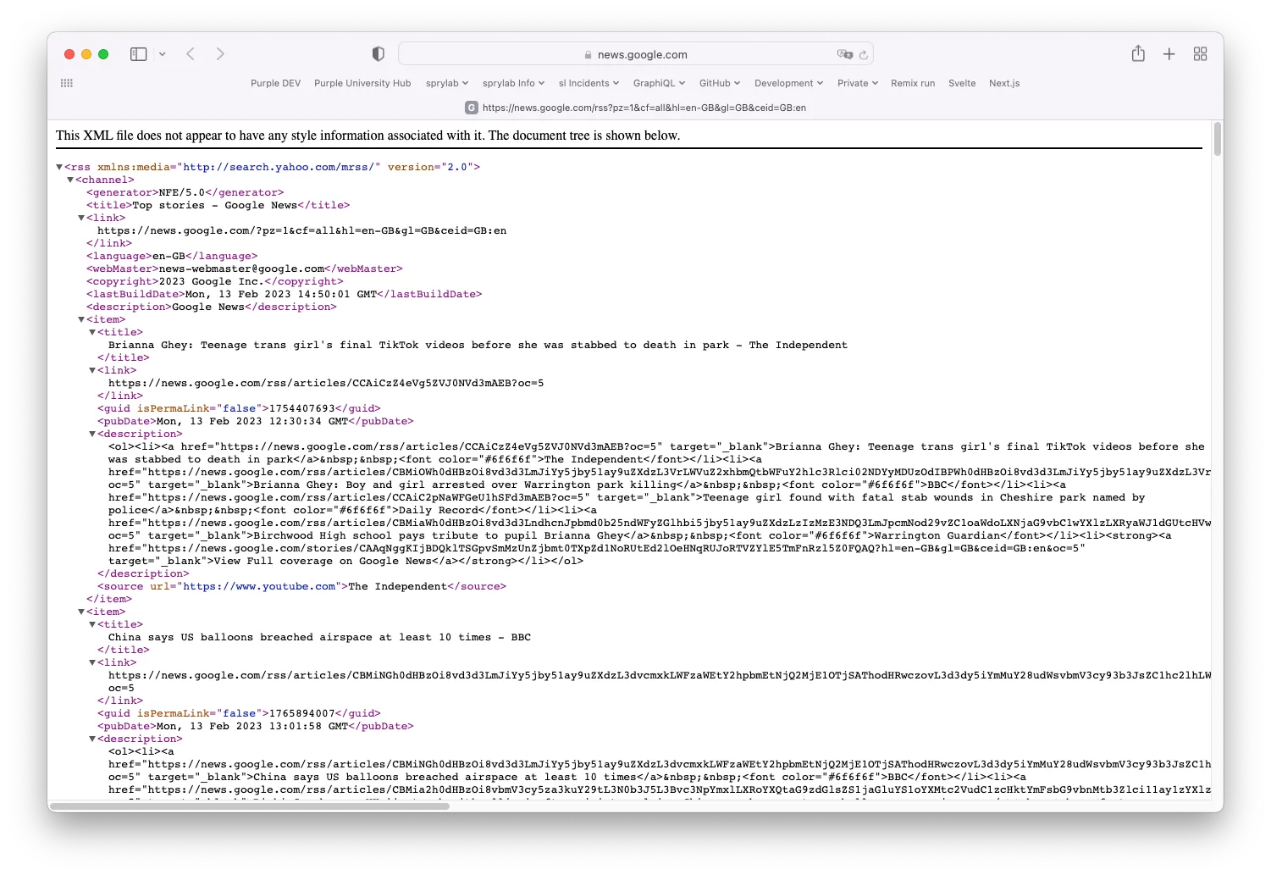Open Purple DEV bookmark
Screen dimensions: 1271x875
(x=276, y=83)
